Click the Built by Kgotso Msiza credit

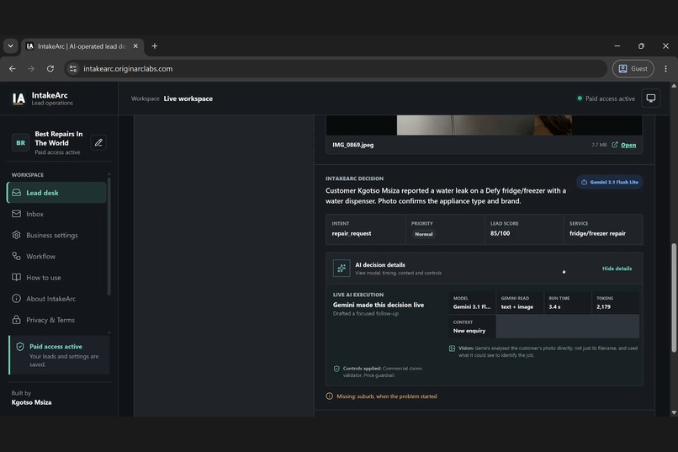[x=31, y=398]
